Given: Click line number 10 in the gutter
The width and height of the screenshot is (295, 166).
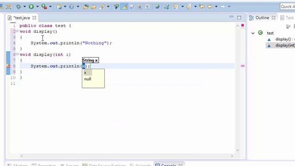Looking at the screenshot, I should click(13, 77).
